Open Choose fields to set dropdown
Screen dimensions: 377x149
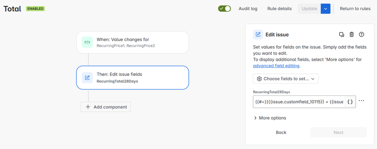286,79
